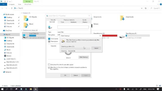Switch to Security tab in Properties
Screen dimensions: 162x91
53,20
